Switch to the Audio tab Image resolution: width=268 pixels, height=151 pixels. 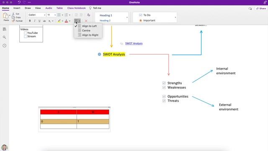[49, 8]
